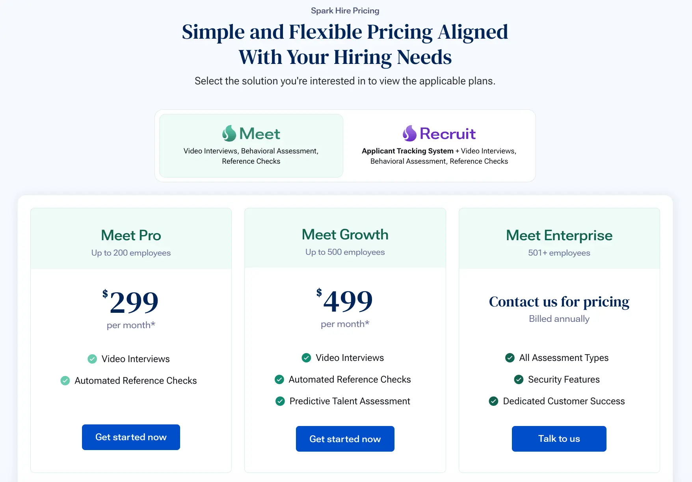Switch to the Recruit solution option

439,146
